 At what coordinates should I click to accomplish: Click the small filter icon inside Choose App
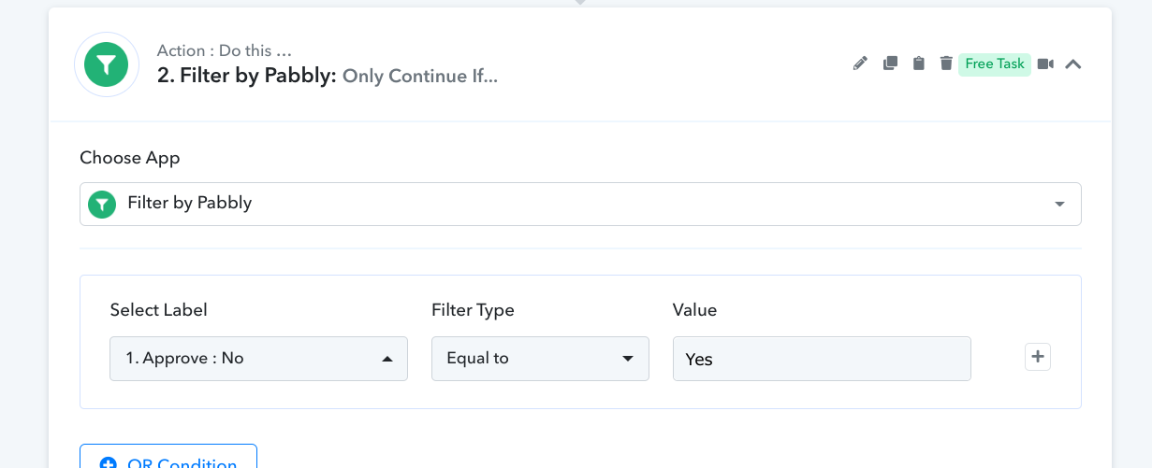[102, 204]
